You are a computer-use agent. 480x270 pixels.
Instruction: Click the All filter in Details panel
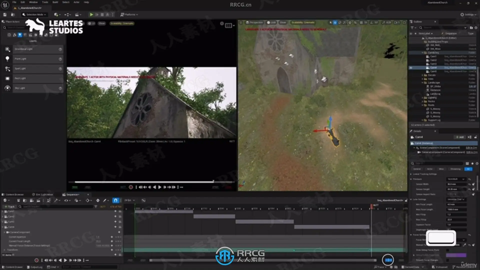click(468, 169)
